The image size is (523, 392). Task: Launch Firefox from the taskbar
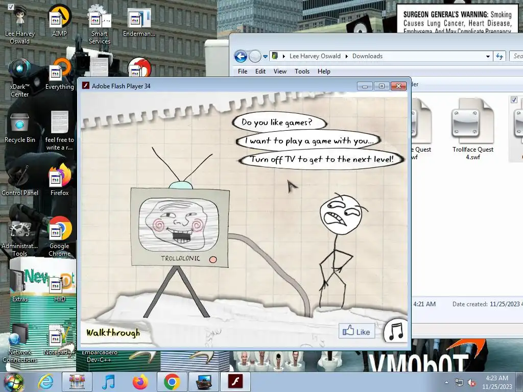point(140,382)
